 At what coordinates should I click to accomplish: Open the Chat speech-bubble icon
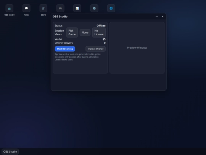[x=26, y=8]
